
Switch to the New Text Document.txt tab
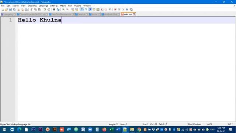point(61,14)
